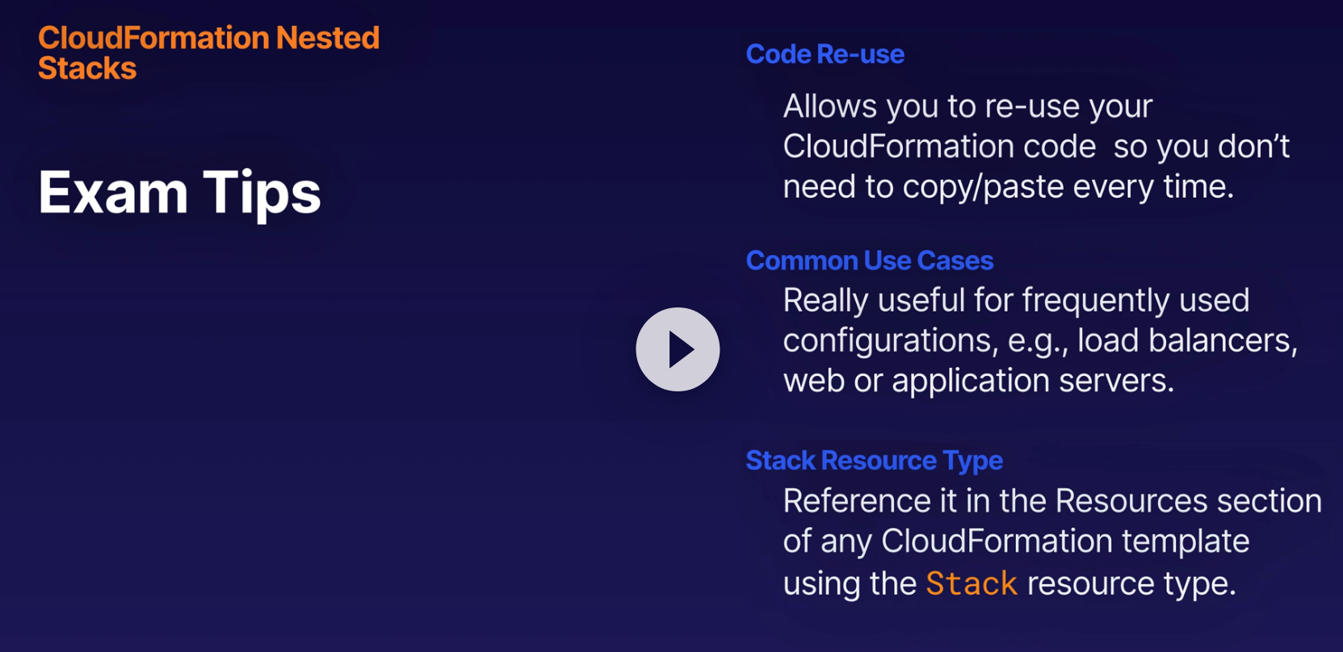
Task: Click the Stack Resource Type heading
Action: [874, 460]
